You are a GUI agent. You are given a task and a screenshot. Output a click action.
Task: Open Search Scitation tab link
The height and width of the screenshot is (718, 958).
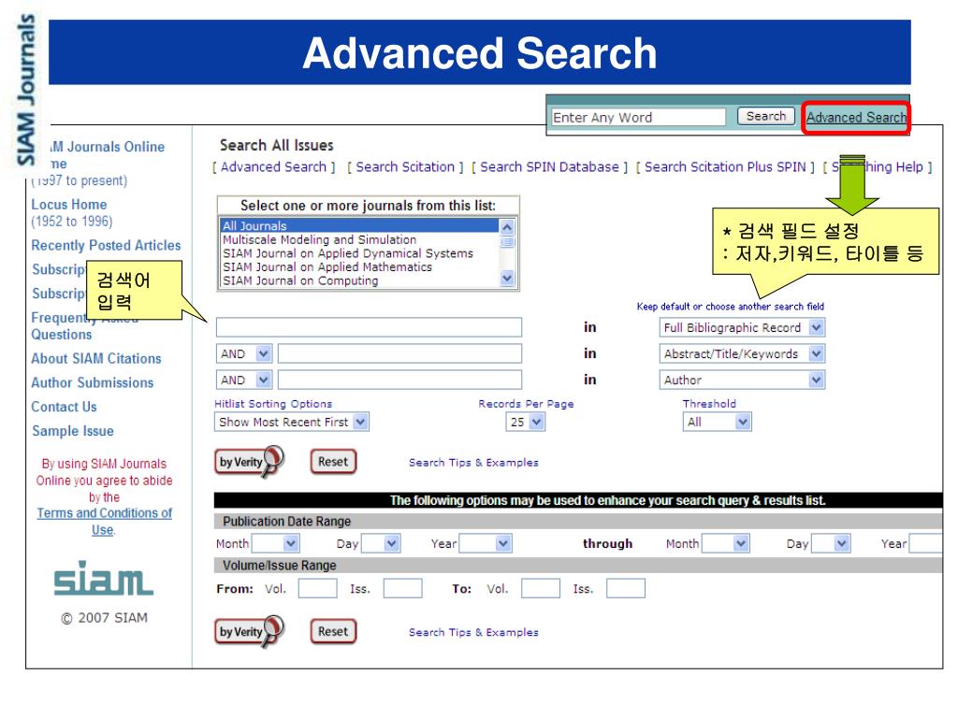coord(405,166)
